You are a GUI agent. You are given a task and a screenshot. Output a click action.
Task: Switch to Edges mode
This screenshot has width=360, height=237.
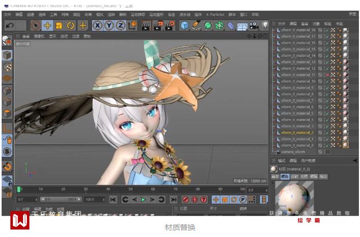point(7,102)
